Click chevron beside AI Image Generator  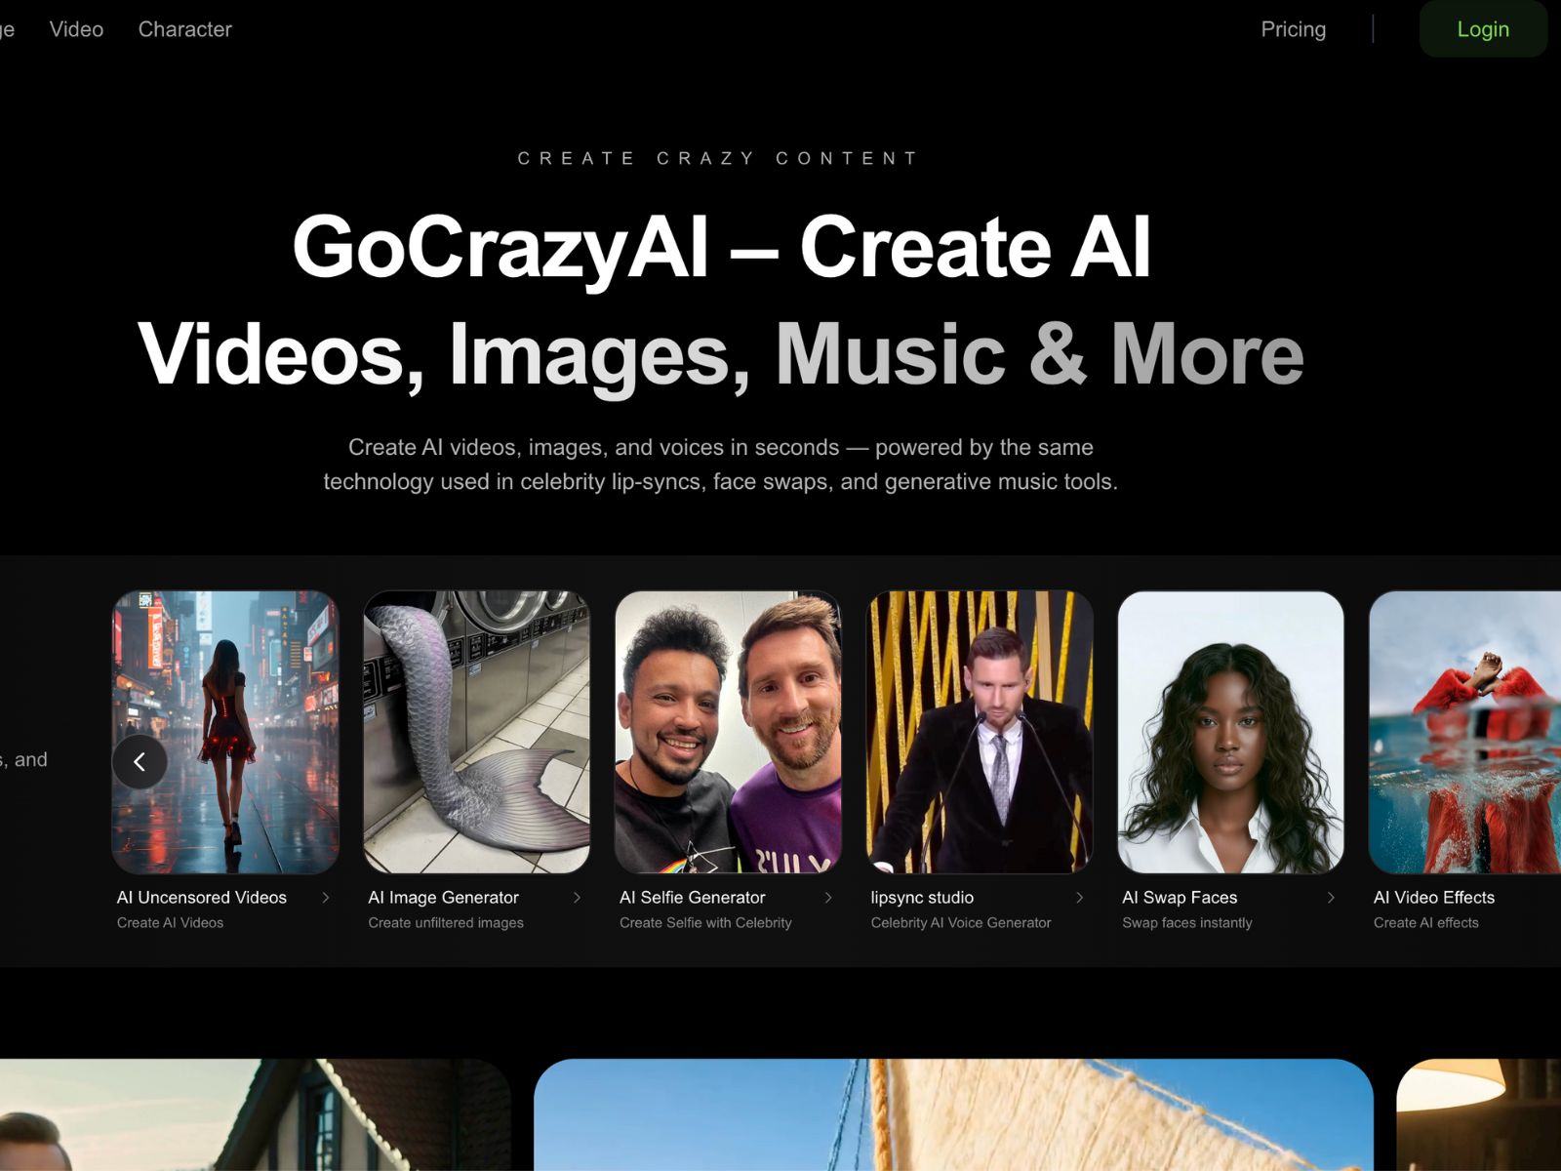point(577,898)
